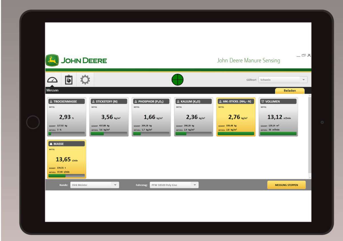Click the green crosshair status indicator

pyautogui.click(x=178, y=79)
